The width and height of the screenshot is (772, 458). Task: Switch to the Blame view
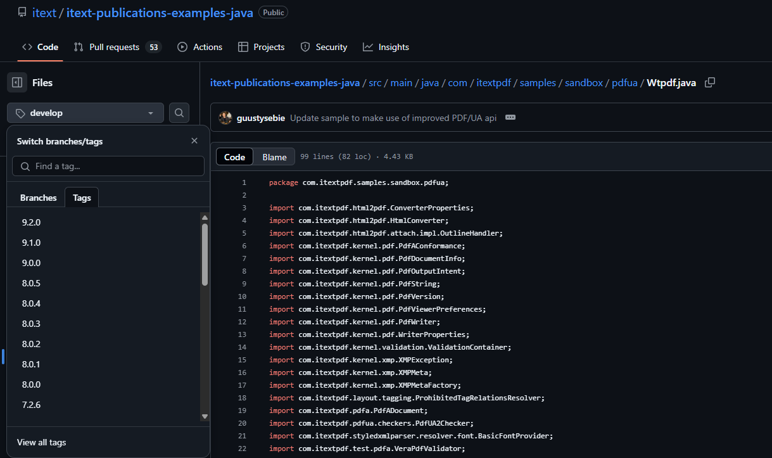point(274,156)
